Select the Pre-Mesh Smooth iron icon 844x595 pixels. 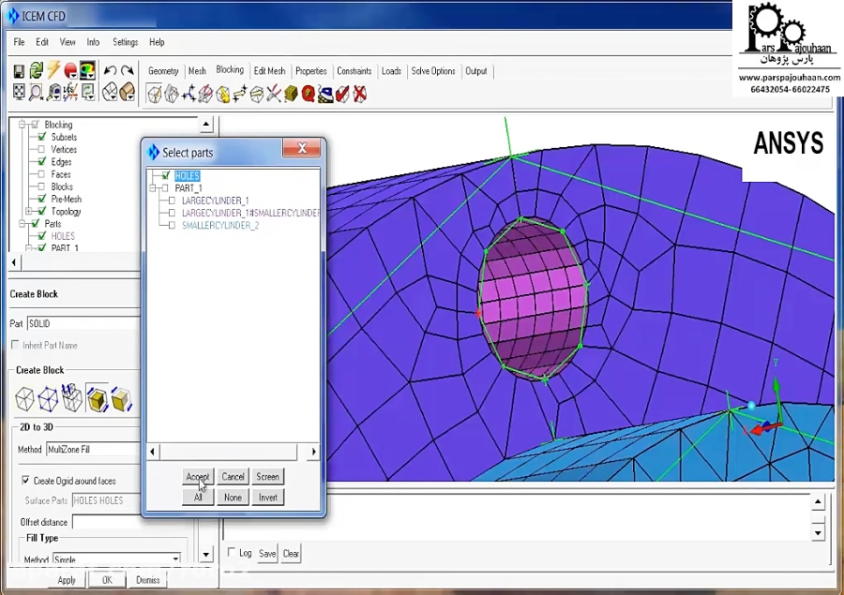(x=325, y=94)
